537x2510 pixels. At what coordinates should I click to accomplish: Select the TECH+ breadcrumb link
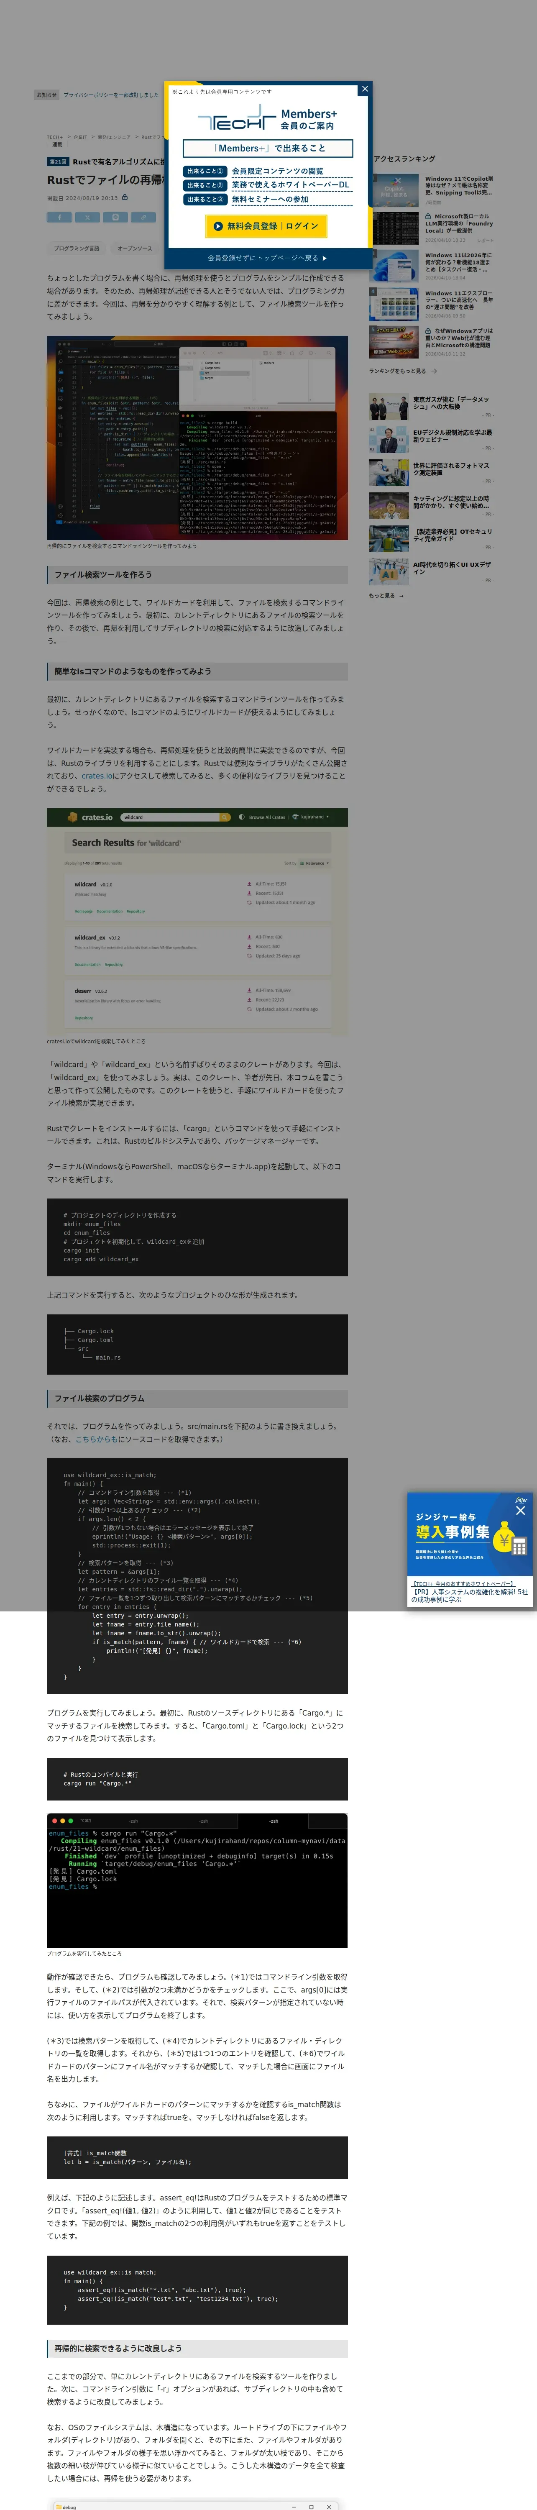coord(54,137)
